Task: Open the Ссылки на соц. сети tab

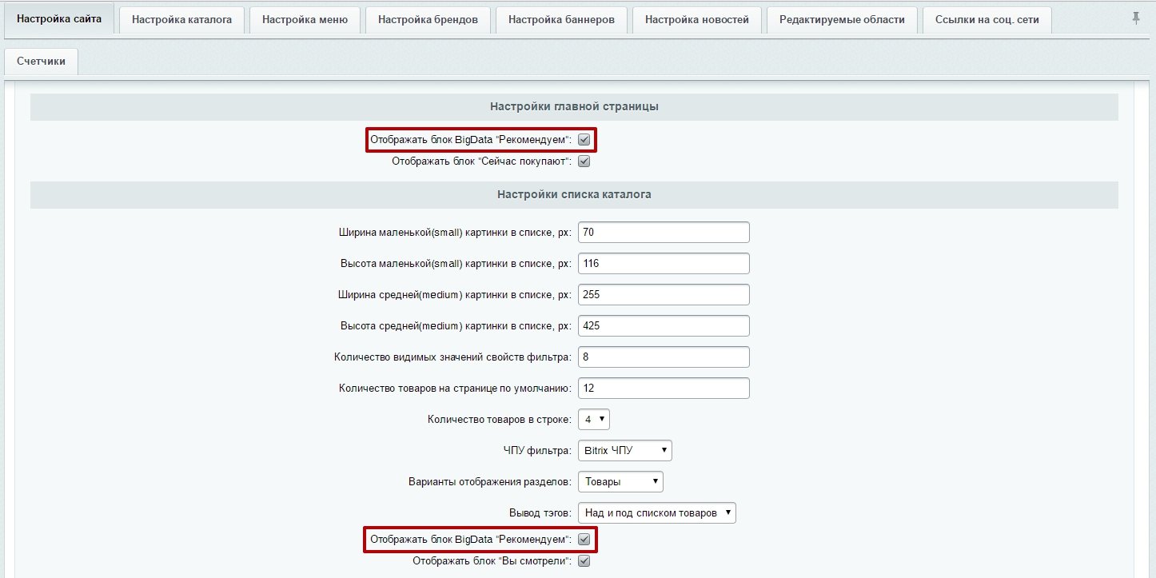Action: point(987,19)
